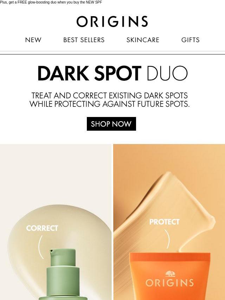Select the GIFTS navigation link

click(190, 40)
